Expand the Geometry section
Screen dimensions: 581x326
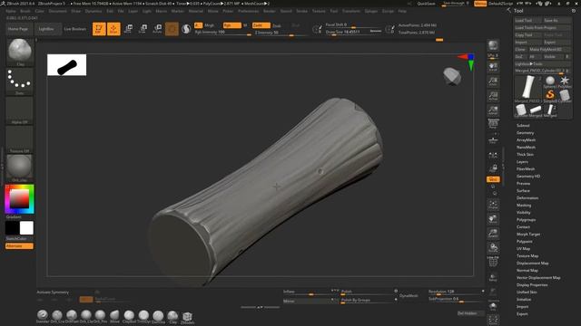pyautogui.click(x=525, y=133)
